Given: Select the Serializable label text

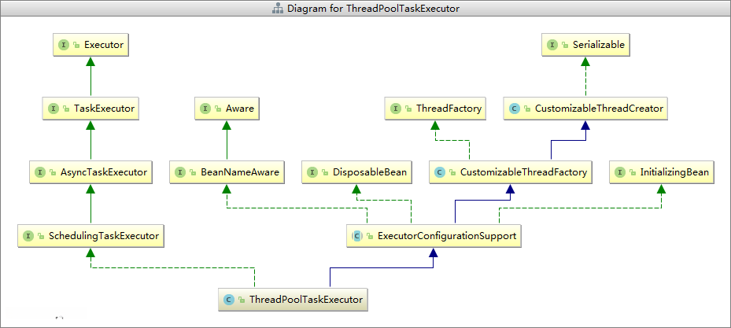Looking at the screenshot, I should click(x=599, y=45).
